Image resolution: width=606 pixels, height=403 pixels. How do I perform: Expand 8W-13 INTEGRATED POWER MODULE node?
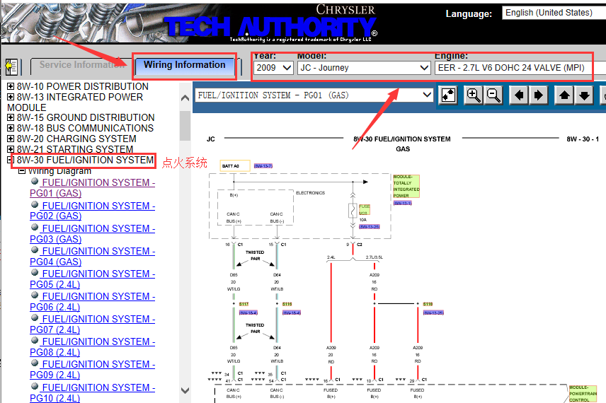11,96
